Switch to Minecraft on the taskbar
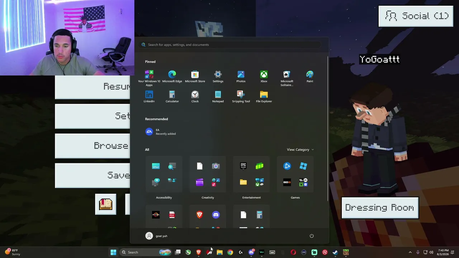 pyautogui.click(x=346, y=252)
